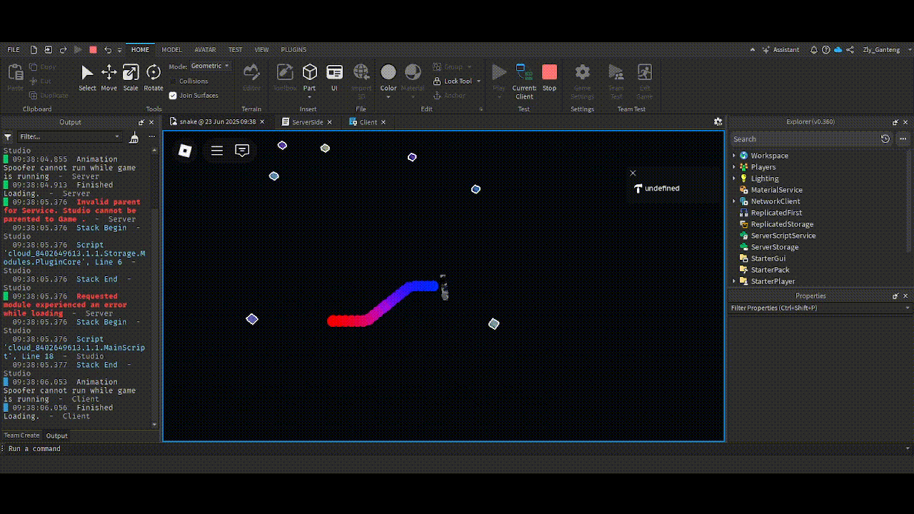Image resolution: width=914 pixels, height=514 pixels.
Task: Expand the NetworkClient tree node
Action: tap(734, 201)
